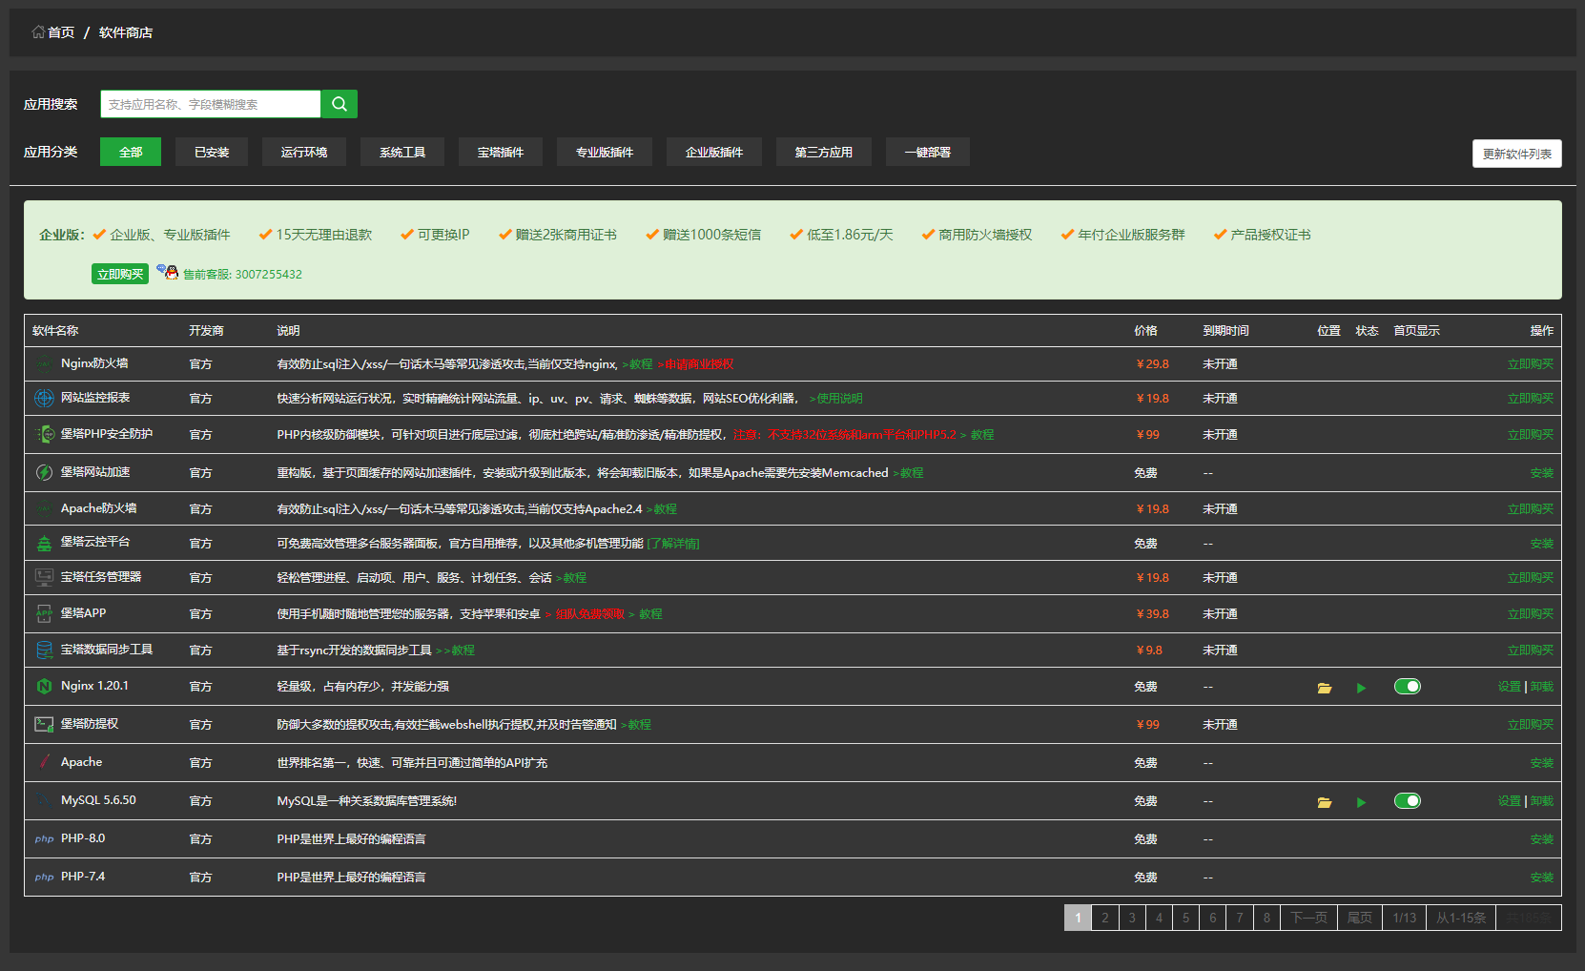Open the 企业版插件 category
The height and width of the screenshot is (971, 1585).
714,152
